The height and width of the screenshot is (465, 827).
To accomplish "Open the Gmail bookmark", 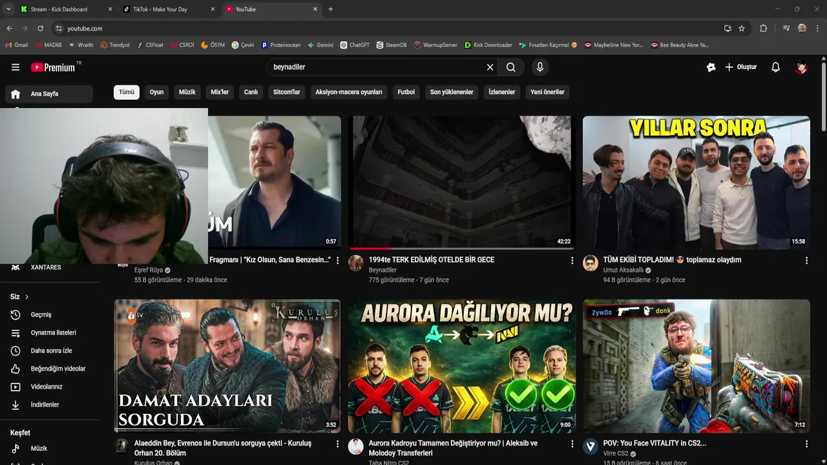I will click(17, 45).
